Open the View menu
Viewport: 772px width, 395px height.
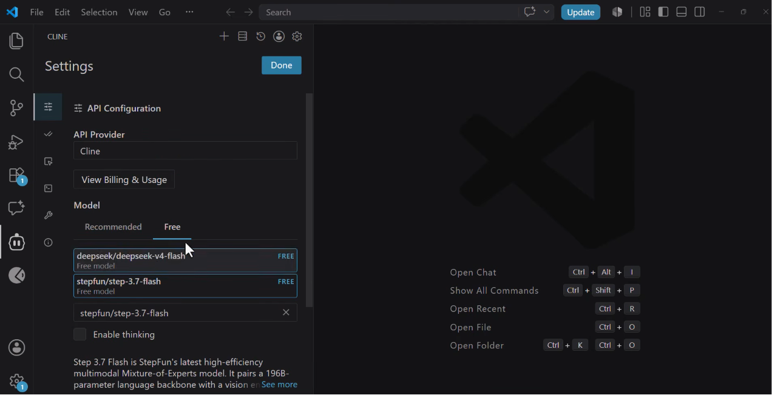(138, 12)
